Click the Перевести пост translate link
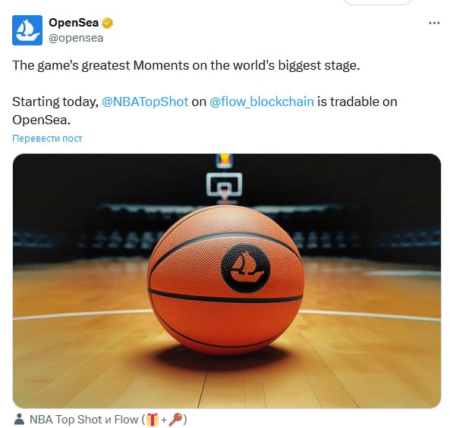The width and height of the screenshot is (450, 428). point(47,139)
